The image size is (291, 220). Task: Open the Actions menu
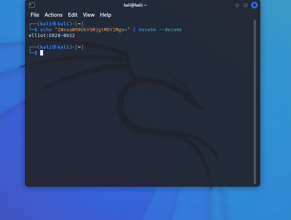click(54, 15)
